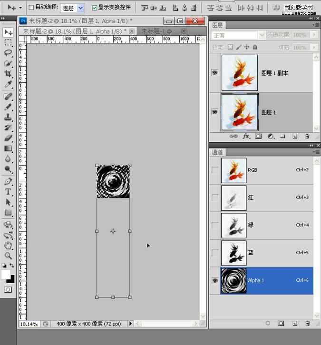Show the red (红) channel
321x345 pixels.
coord(215,197)
